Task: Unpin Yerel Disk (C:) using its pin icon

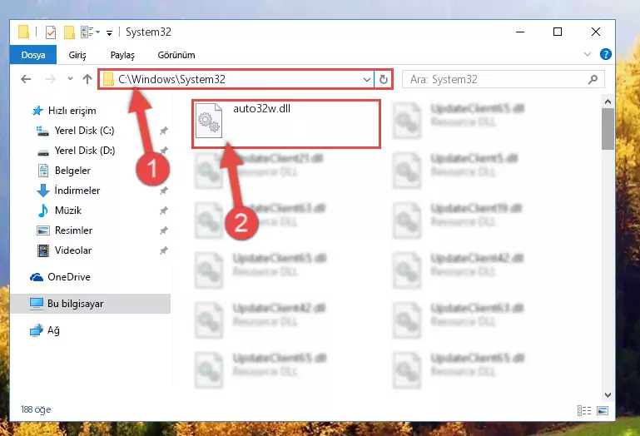Action: click(x=164, y=131)
